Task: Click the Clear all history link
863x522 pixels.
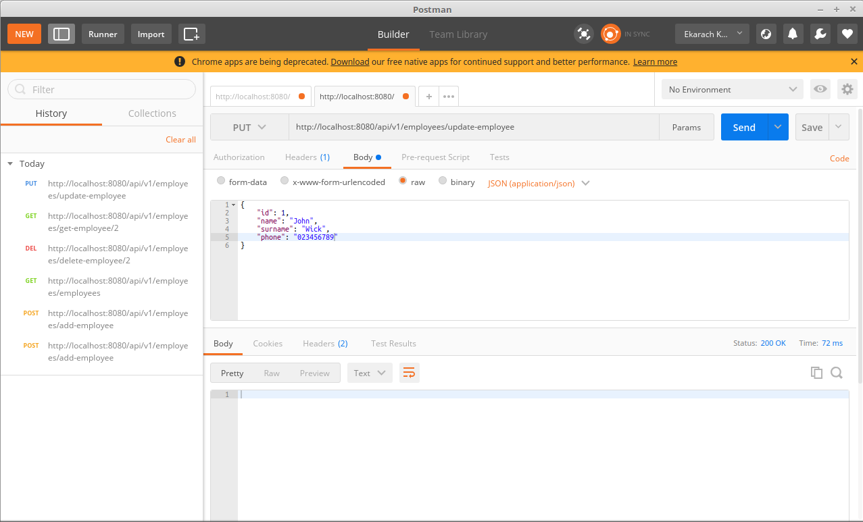Action: (x=180, y=139)
